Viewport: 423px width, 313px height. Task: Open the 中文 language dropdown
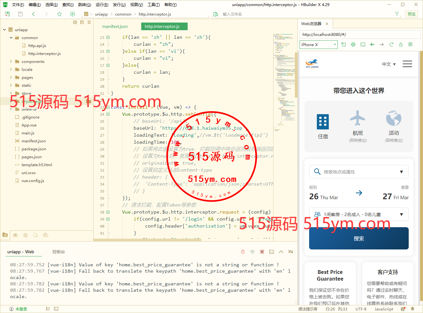[x=389, y=64]
